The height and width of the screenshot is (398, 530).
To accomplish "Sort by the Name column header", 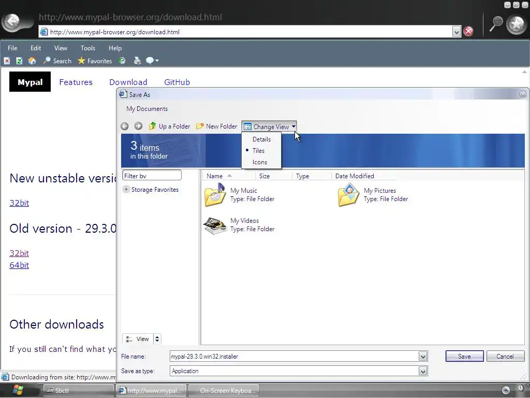I will click(229, 176).
